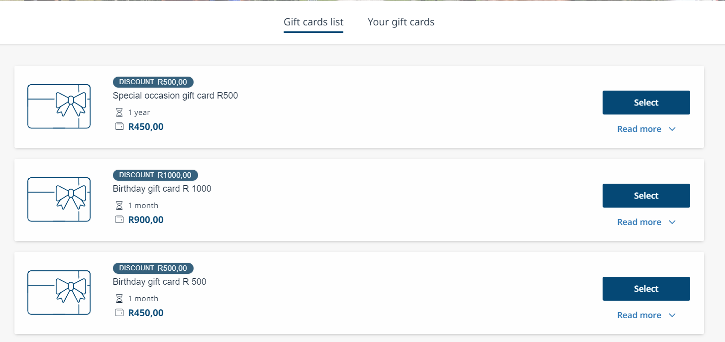This screenshot has width=725, height=342.
Task: Switch to the Gift cards list tab
Action: [x=313, y=22]
